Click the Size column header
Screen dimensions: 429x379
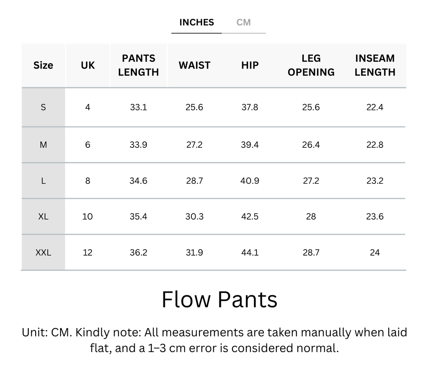[43, 65]
